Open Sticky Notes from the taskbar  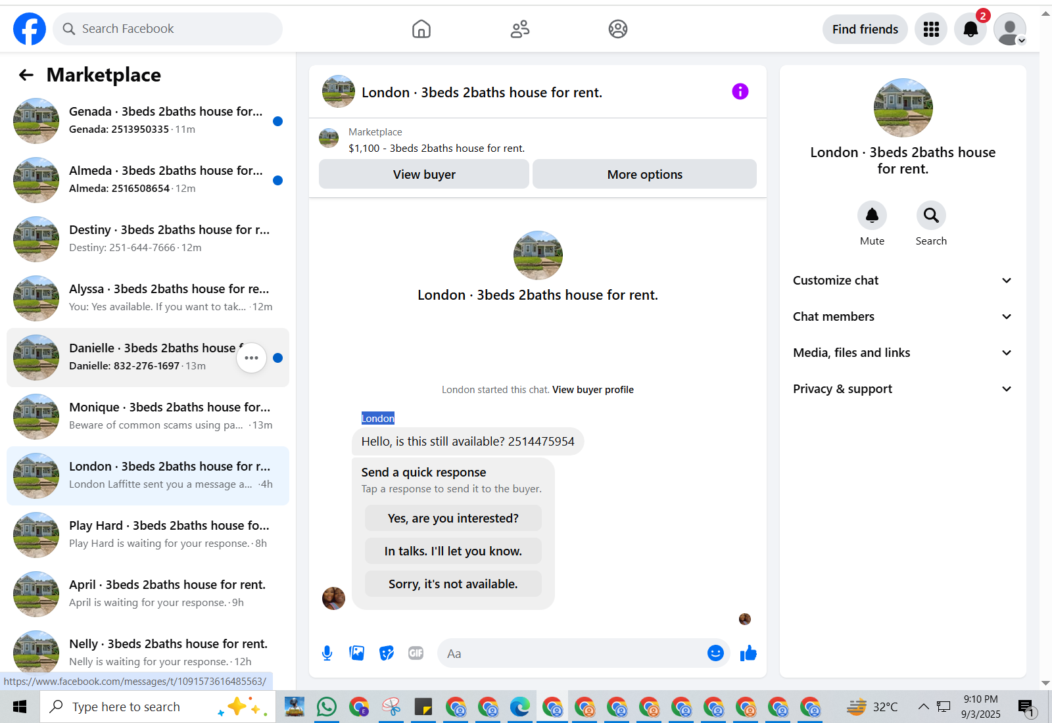click(x=423, y=707)
